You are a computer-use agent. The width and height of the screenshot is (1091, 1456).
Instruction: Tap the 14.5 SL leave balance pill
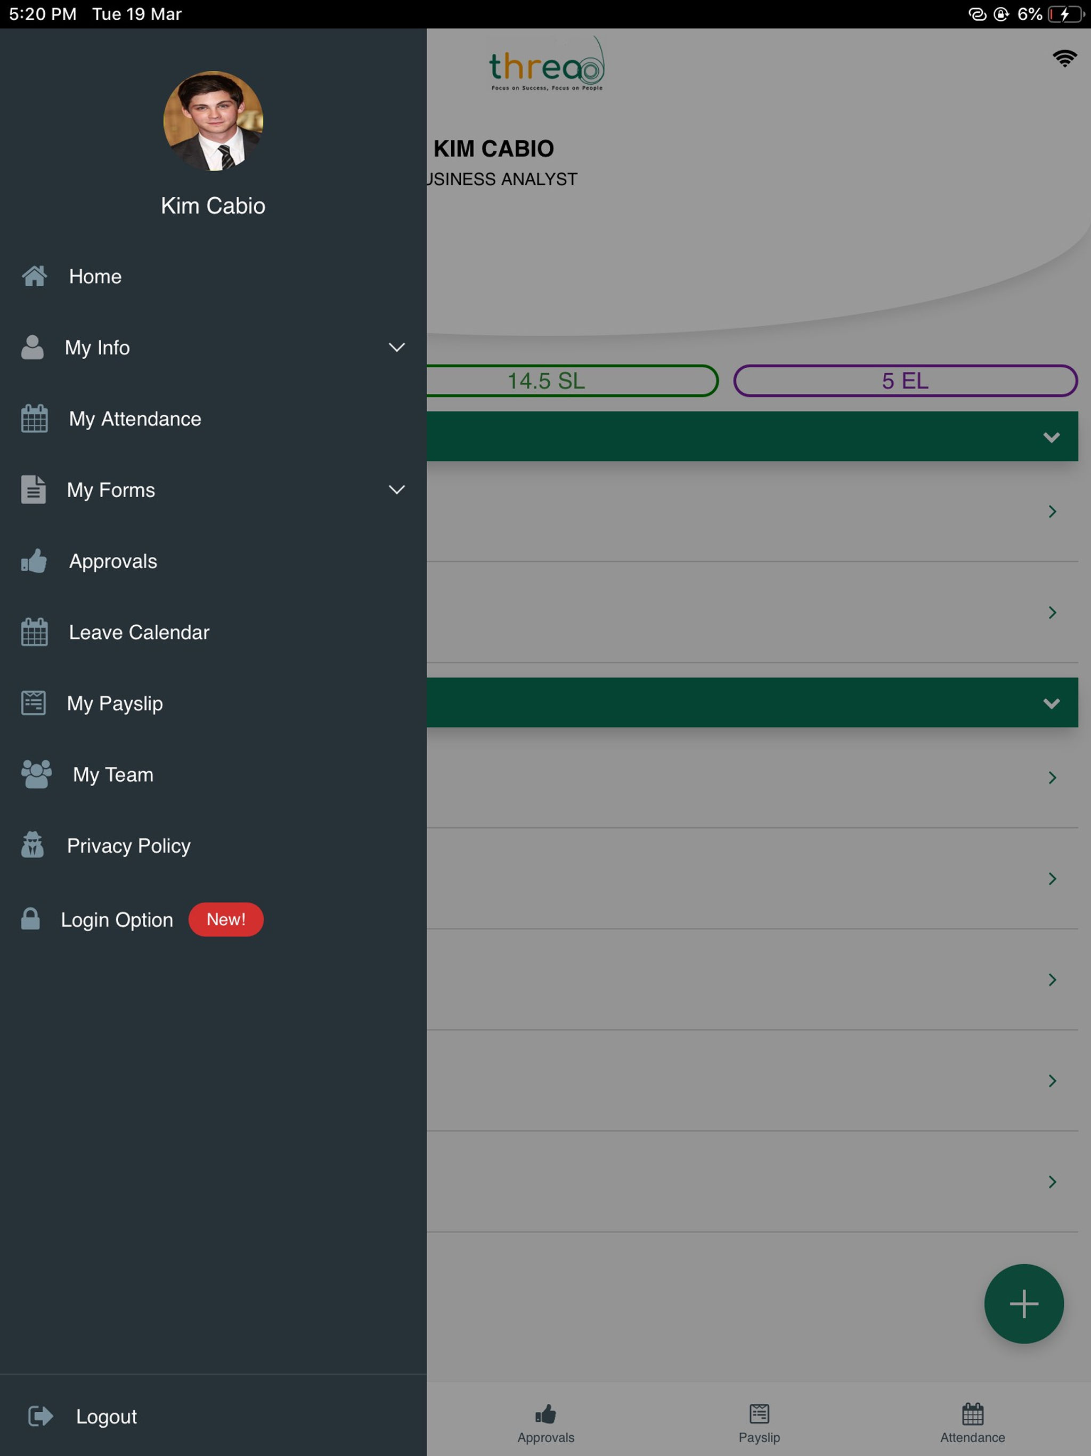[572, 381]
